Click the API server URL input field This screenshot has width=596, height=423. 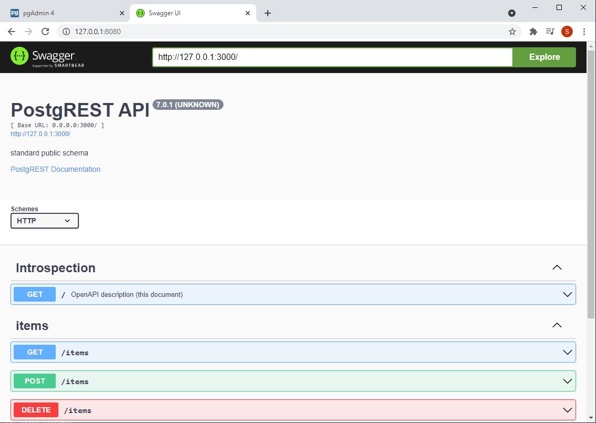pyautogui.click(x=331, y=57)
